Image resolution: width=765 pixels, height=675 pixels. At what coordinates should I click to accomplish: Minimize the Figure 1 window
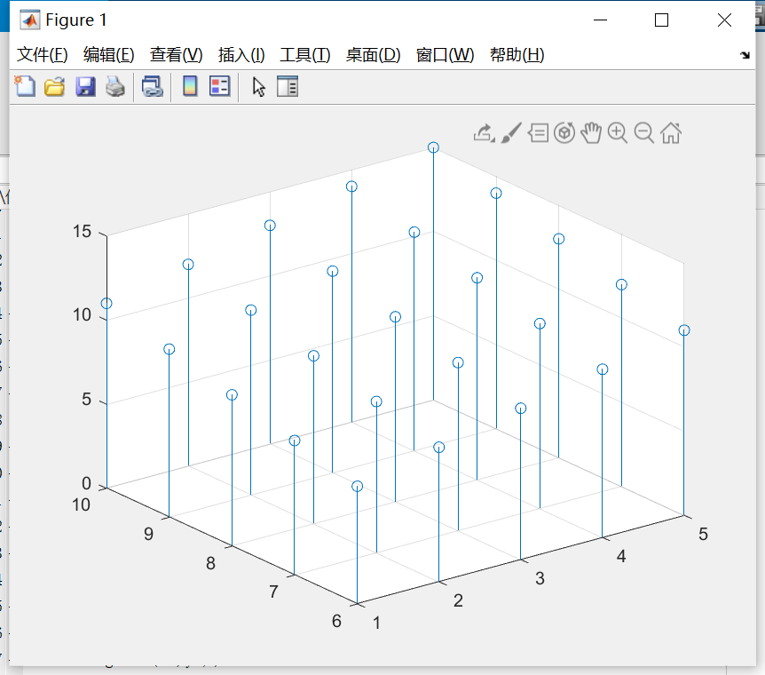(x=600, y=20)
